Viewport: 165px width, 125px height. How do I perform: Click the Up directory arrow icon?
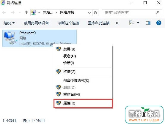click(26, 12)
